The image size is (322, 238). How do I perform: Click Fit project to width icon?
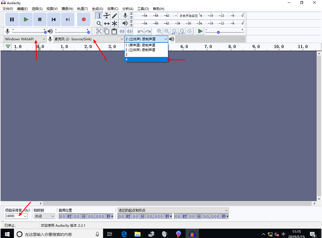(182, 31)
